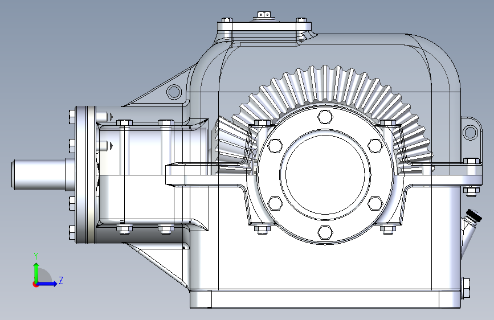494x320 pixels.
Task: Click the green Y axis arrow of the triad
Action: click(36, 273)
